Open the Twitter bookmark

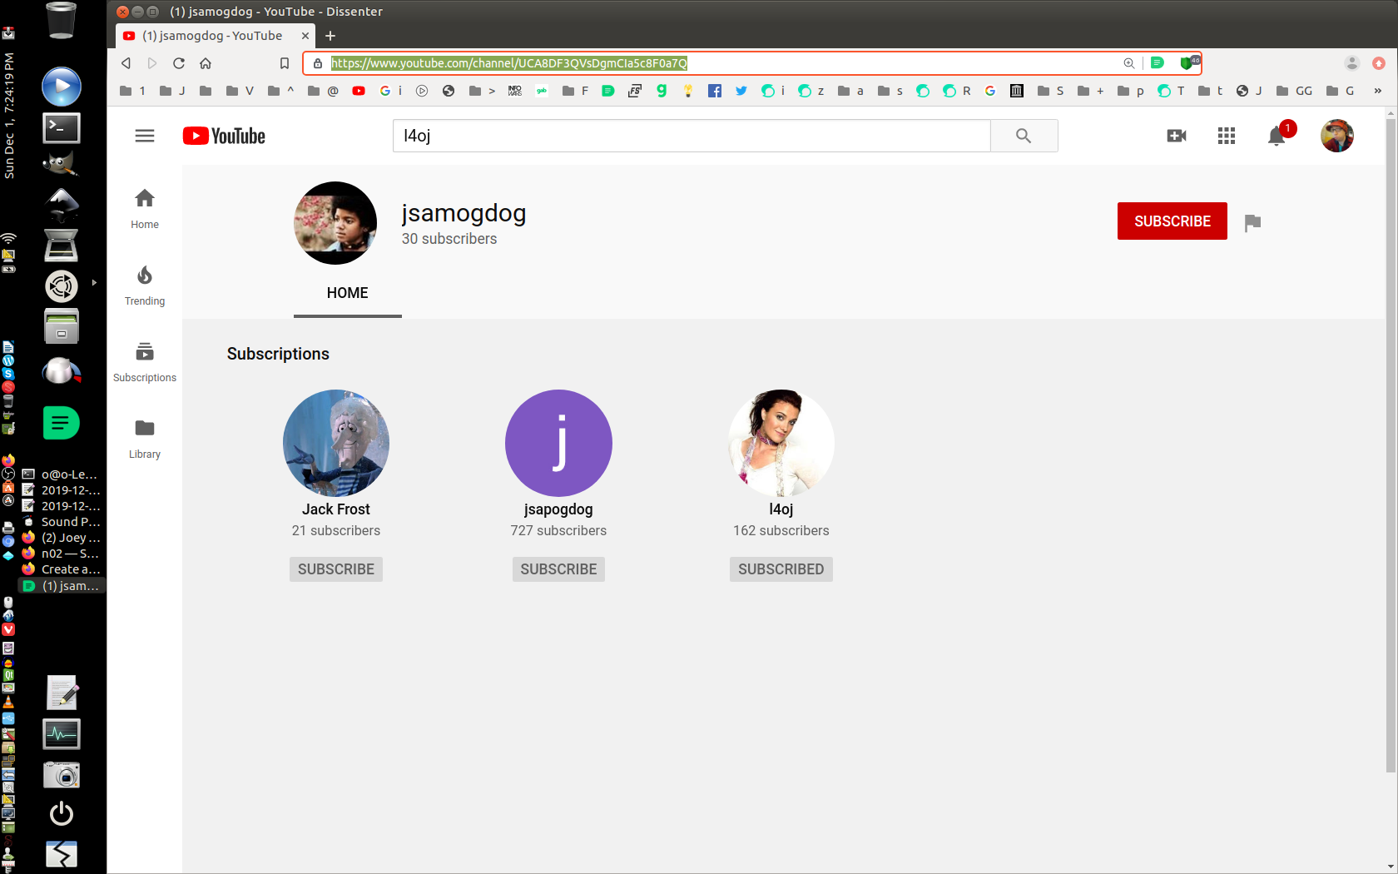tap(741, 91)
